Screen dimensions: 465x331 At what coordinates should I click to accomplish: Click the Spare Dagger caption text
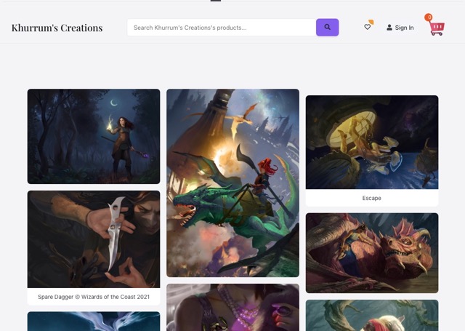coord(94,297)
